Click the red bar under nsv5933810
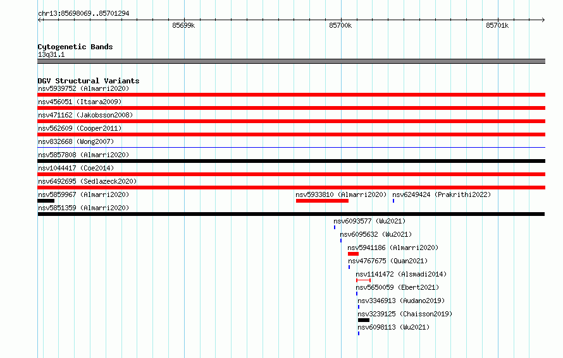Viewport: 563px width, 358px height. pyautogui.click(x=322, y=201)
